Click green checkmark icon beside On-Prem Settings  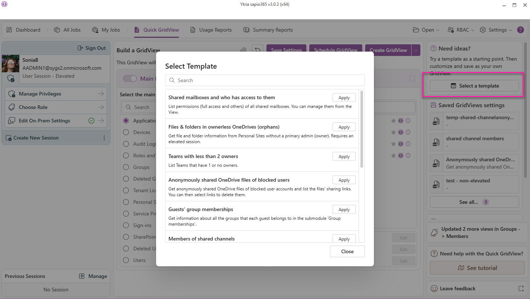point(91,121)
